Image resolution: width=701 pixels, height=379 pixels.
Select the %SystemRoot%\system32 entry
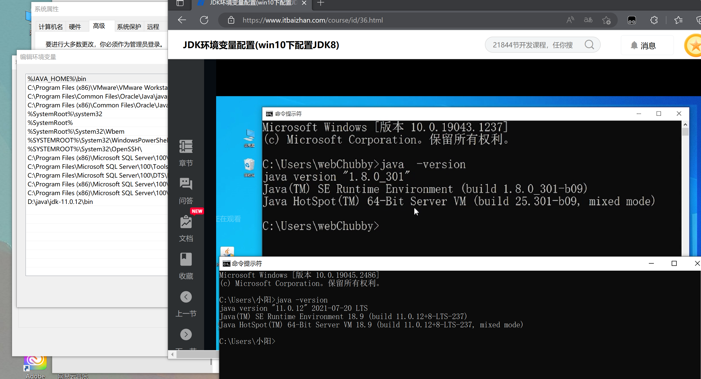(97, 114)
